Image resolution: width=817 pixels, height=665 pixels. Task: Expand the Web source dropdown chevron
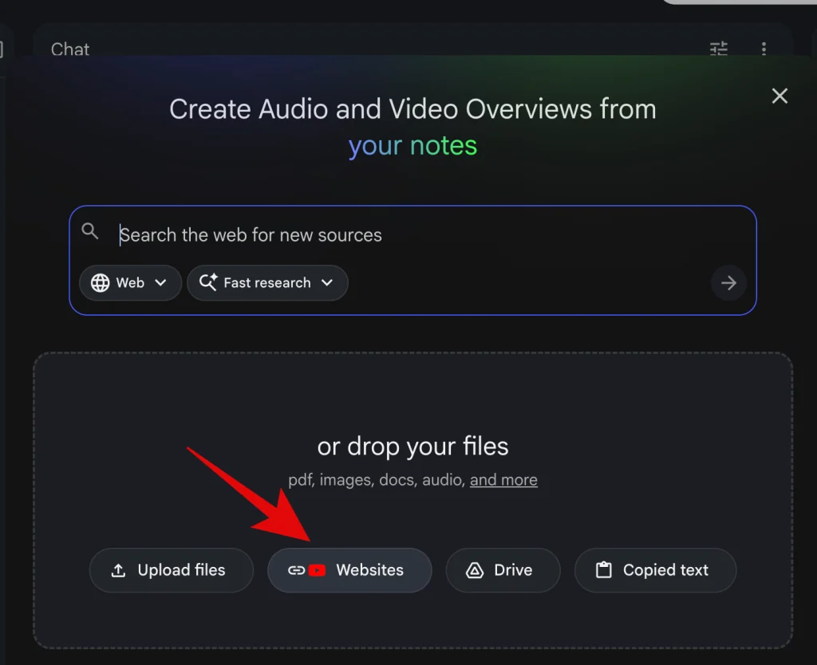pos(160,283)
